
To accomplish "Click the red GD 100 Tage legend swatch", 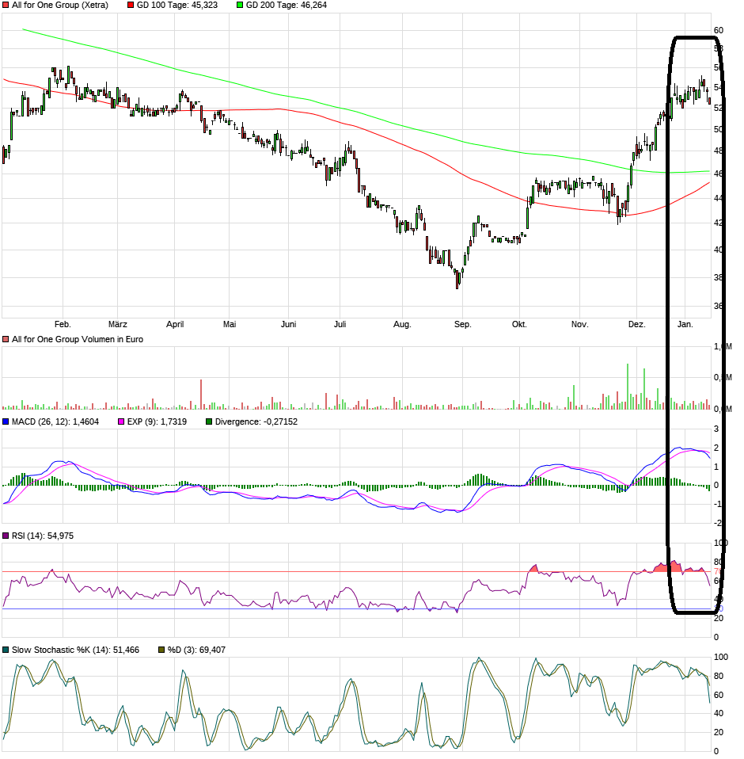I will tap(131, 5).
